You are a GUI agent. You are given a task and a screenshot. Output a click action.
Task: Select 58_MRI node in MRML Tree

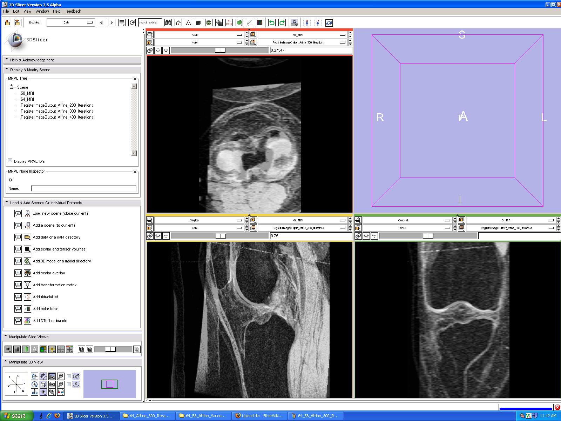tap(27, 93)
